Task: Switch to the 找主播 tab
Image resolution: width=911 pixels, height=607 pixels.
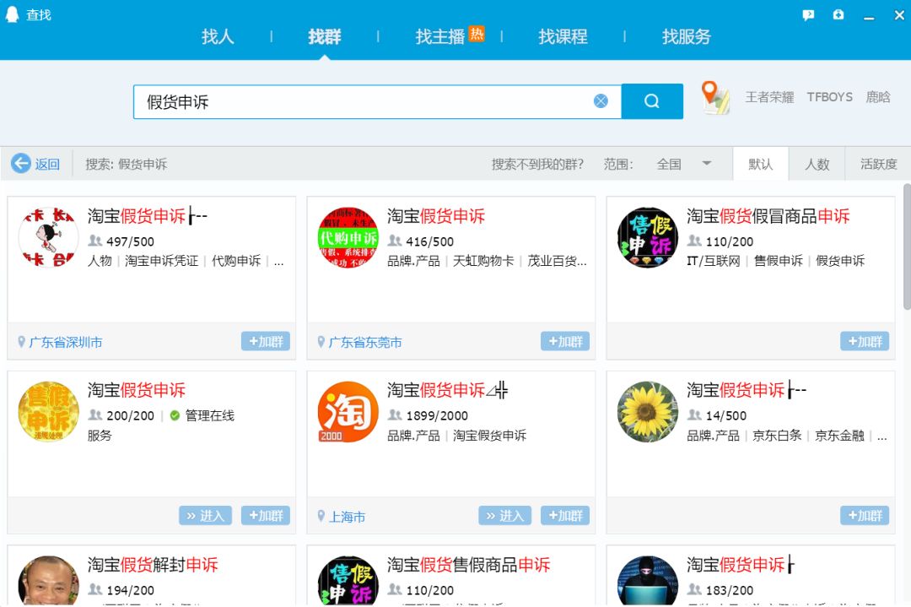Action: click(x=440, y=36)
